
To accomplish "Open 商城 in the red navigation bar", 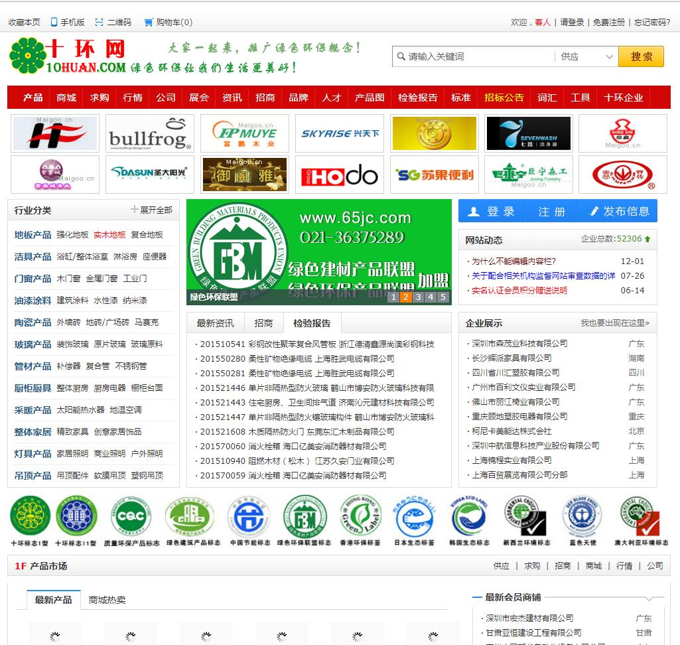I will [66, 98].
